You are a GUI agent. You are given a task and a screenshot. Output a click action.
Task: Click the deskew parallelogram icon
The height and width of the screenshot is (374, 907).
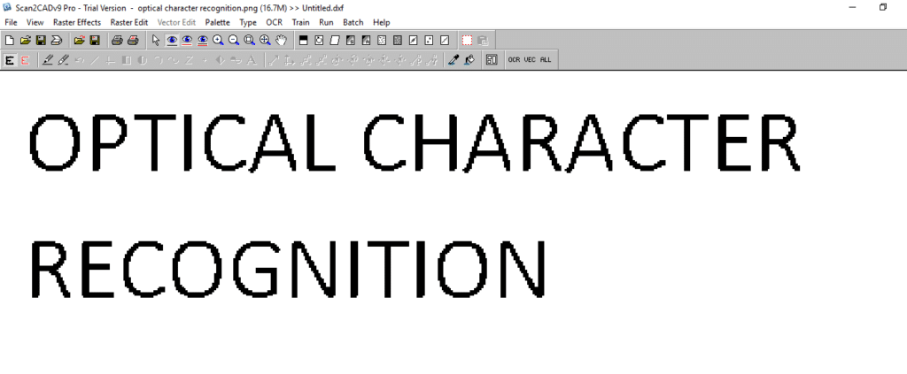click(334, 41)
